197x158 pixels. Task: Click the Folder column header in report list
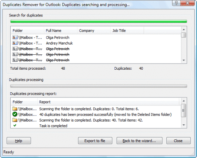pos(24,102)
